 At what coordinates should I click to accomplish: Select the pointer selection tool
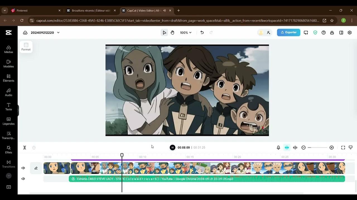[164, 32]
